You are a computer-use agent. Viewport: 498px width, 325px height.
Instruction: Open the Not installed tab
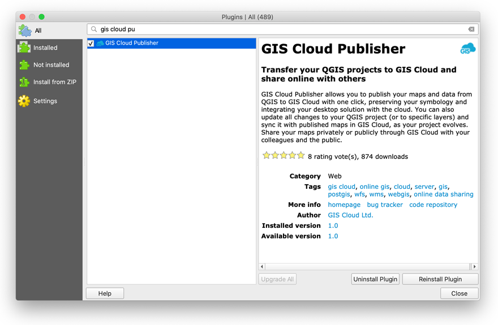click(49, 64)
